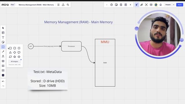Screen dimensions: 185x104
Task: Select the Comment tool in left toolbar
Action: (3, 61)
